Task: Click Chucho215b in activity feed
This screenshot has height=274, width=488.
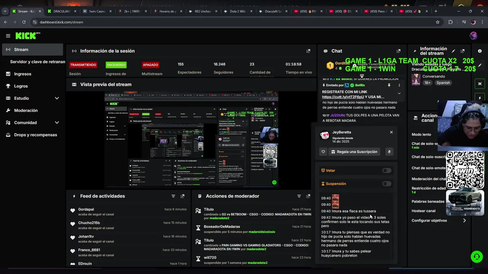Action: point(89,223)
